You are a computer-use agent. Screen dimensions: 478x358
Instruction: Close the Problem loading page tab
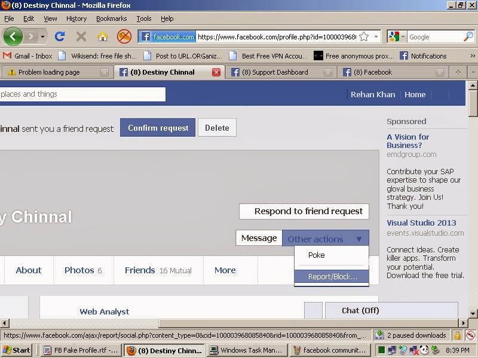(x=104, y=72)
